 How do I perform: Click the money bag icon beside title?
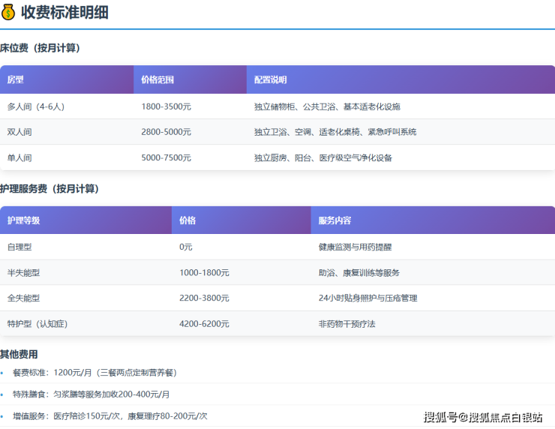click(9, 13)
